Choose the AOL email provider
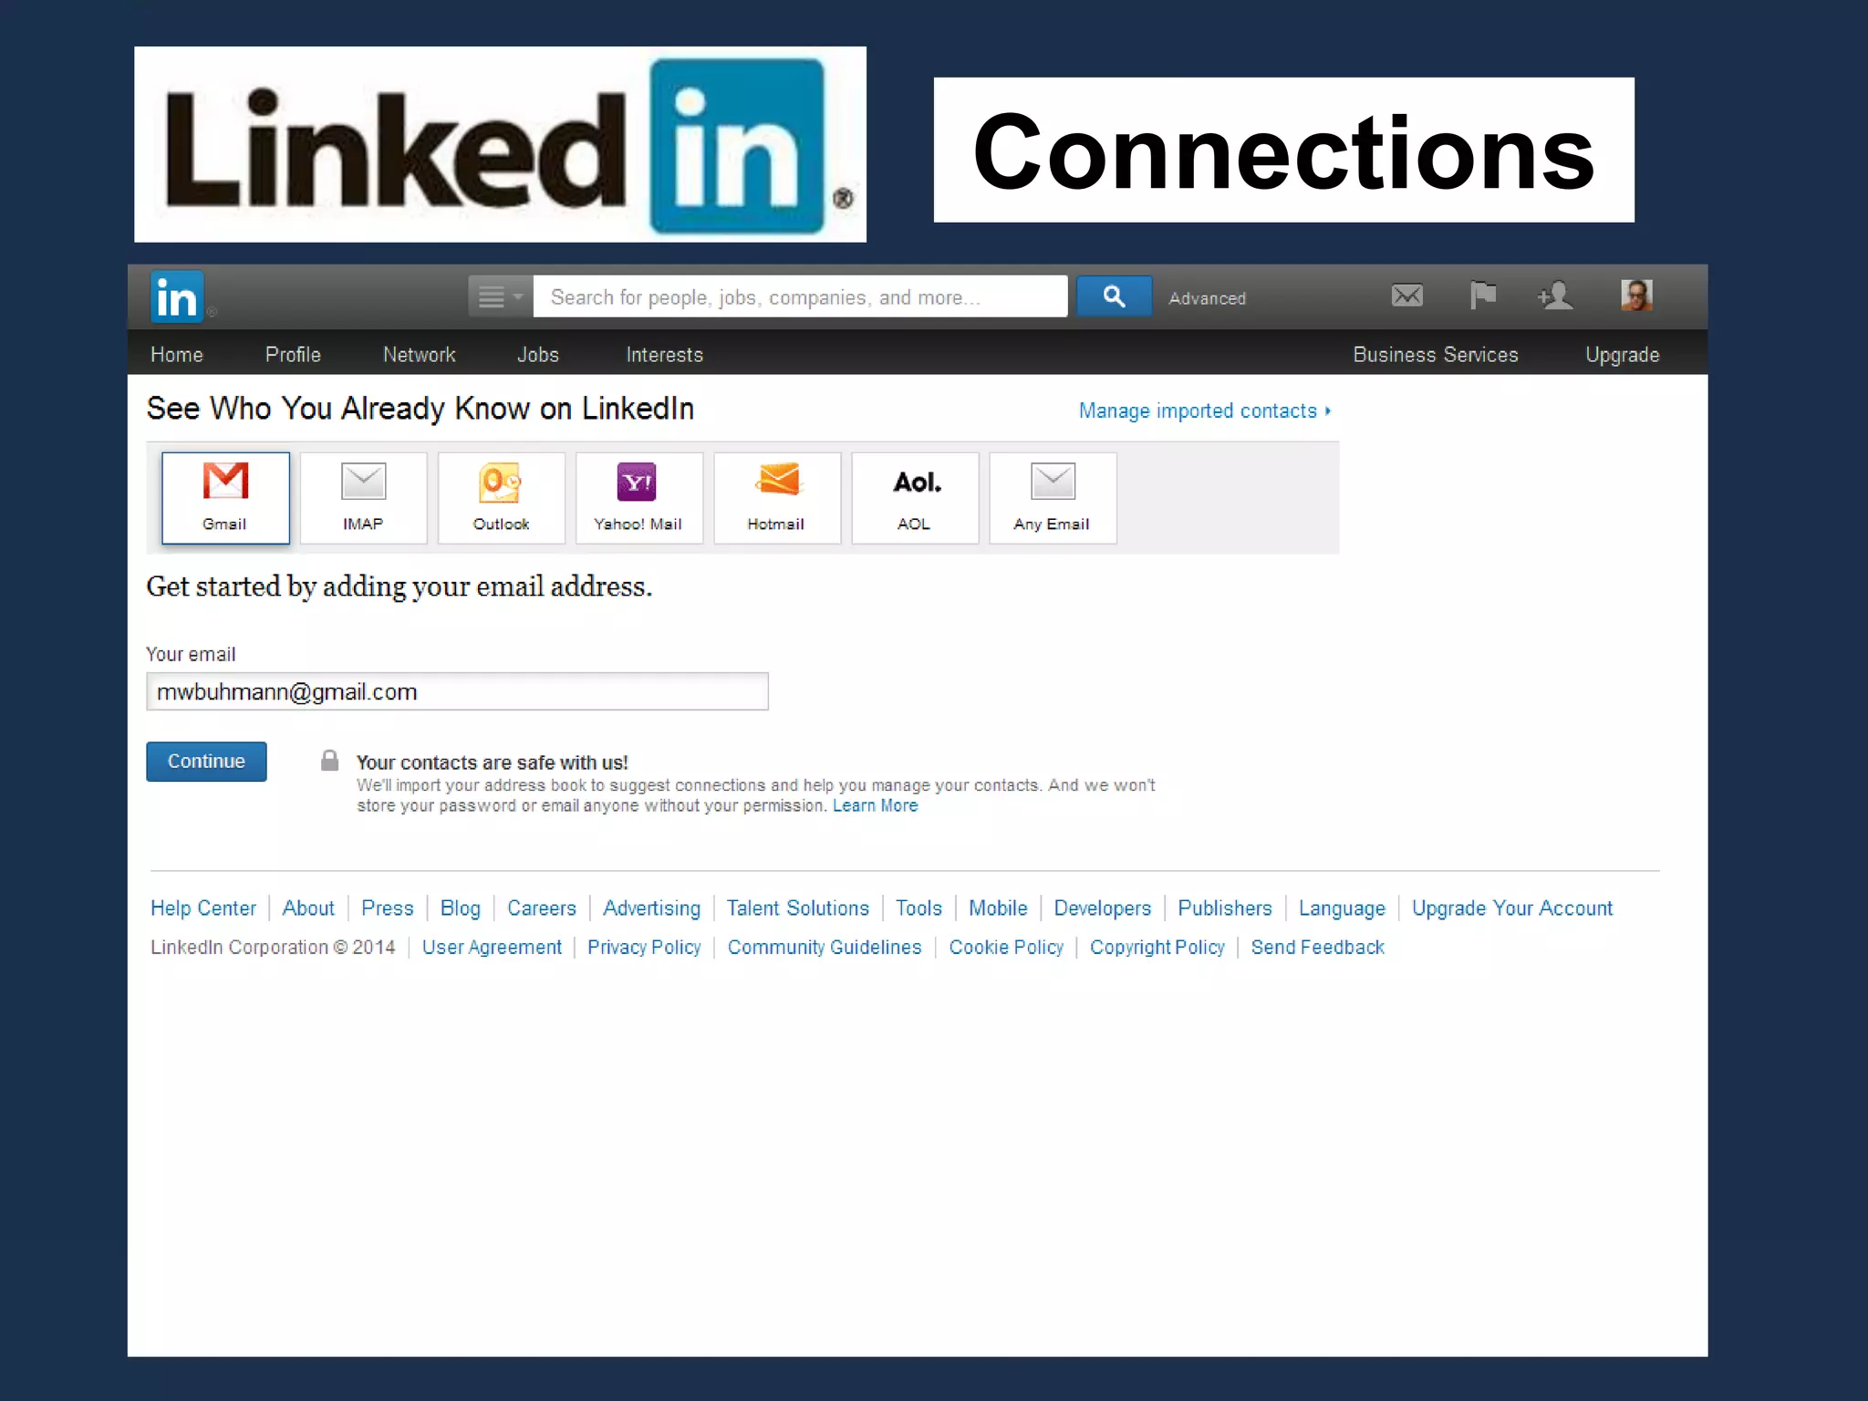The image size is (1868, 1401). click(915, 498)
